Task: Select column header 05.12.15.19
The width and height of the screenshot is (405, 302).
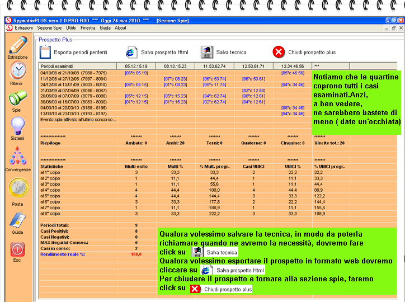Action: [x=136, y=66]
